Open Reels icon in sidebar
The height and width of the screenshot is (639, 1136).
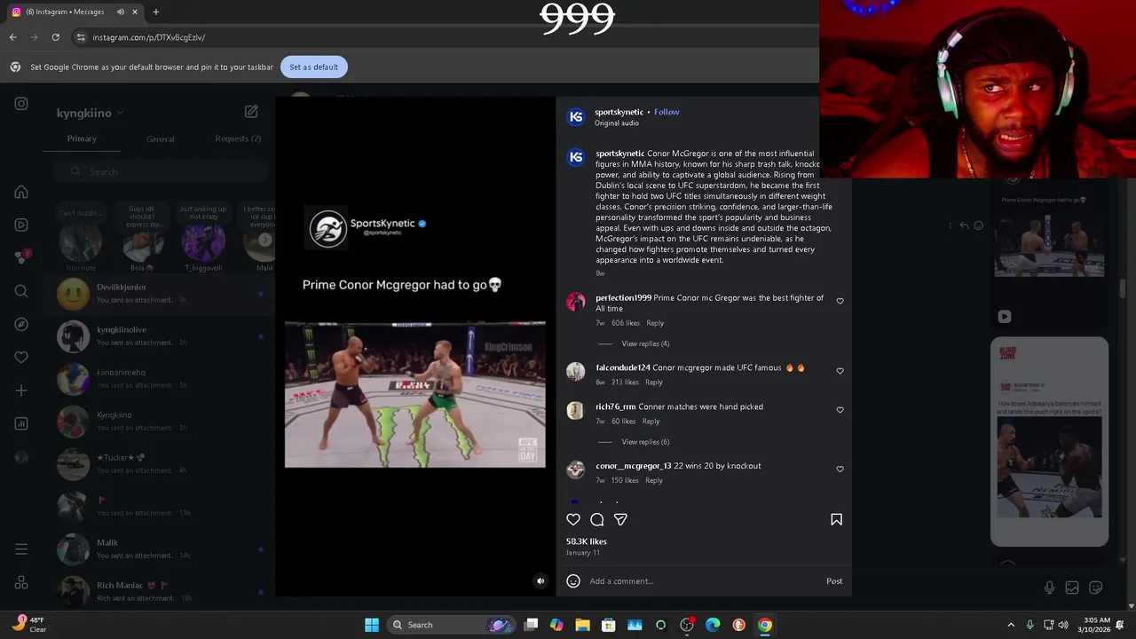[x=21, y=225]
